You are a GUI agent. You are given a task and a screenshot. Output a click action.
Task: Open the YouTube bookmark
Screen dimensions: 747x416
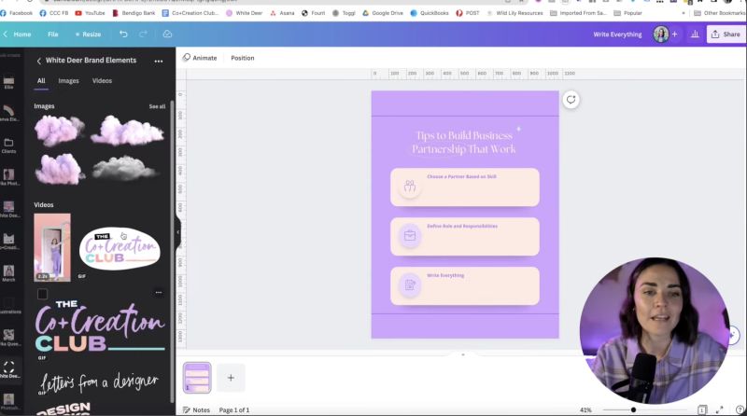coord(90,13)
